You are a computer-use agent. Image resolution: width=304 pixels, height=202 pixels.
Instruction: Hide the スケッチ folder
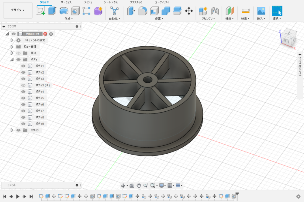(x=19, y=130)
